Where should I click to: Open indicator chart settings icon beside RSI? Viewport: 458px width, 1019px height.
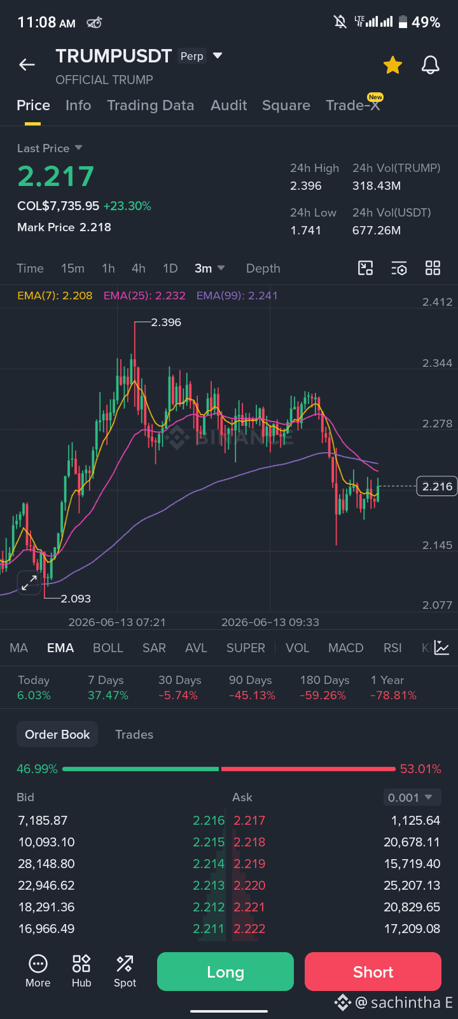tap(442, 648)
